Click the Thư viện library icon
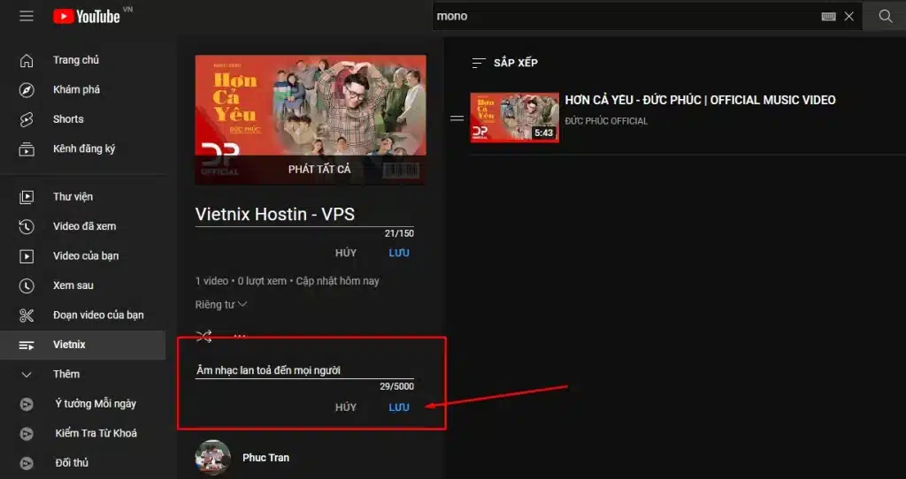The height and width of the screenshot is (479, 906). tap(27, 197)
